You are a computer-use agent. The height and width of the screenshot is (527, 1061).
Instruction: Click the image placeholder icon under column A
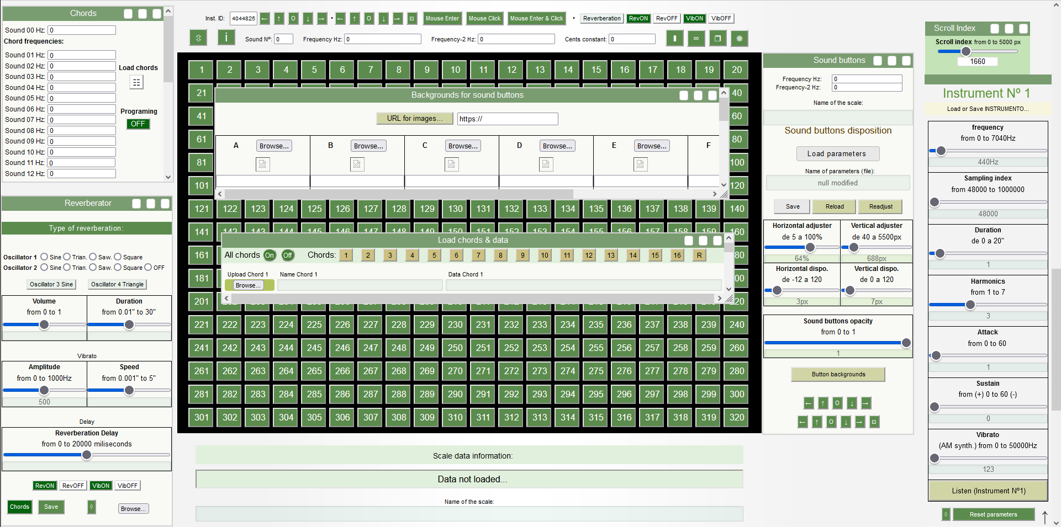pos(262,164)
